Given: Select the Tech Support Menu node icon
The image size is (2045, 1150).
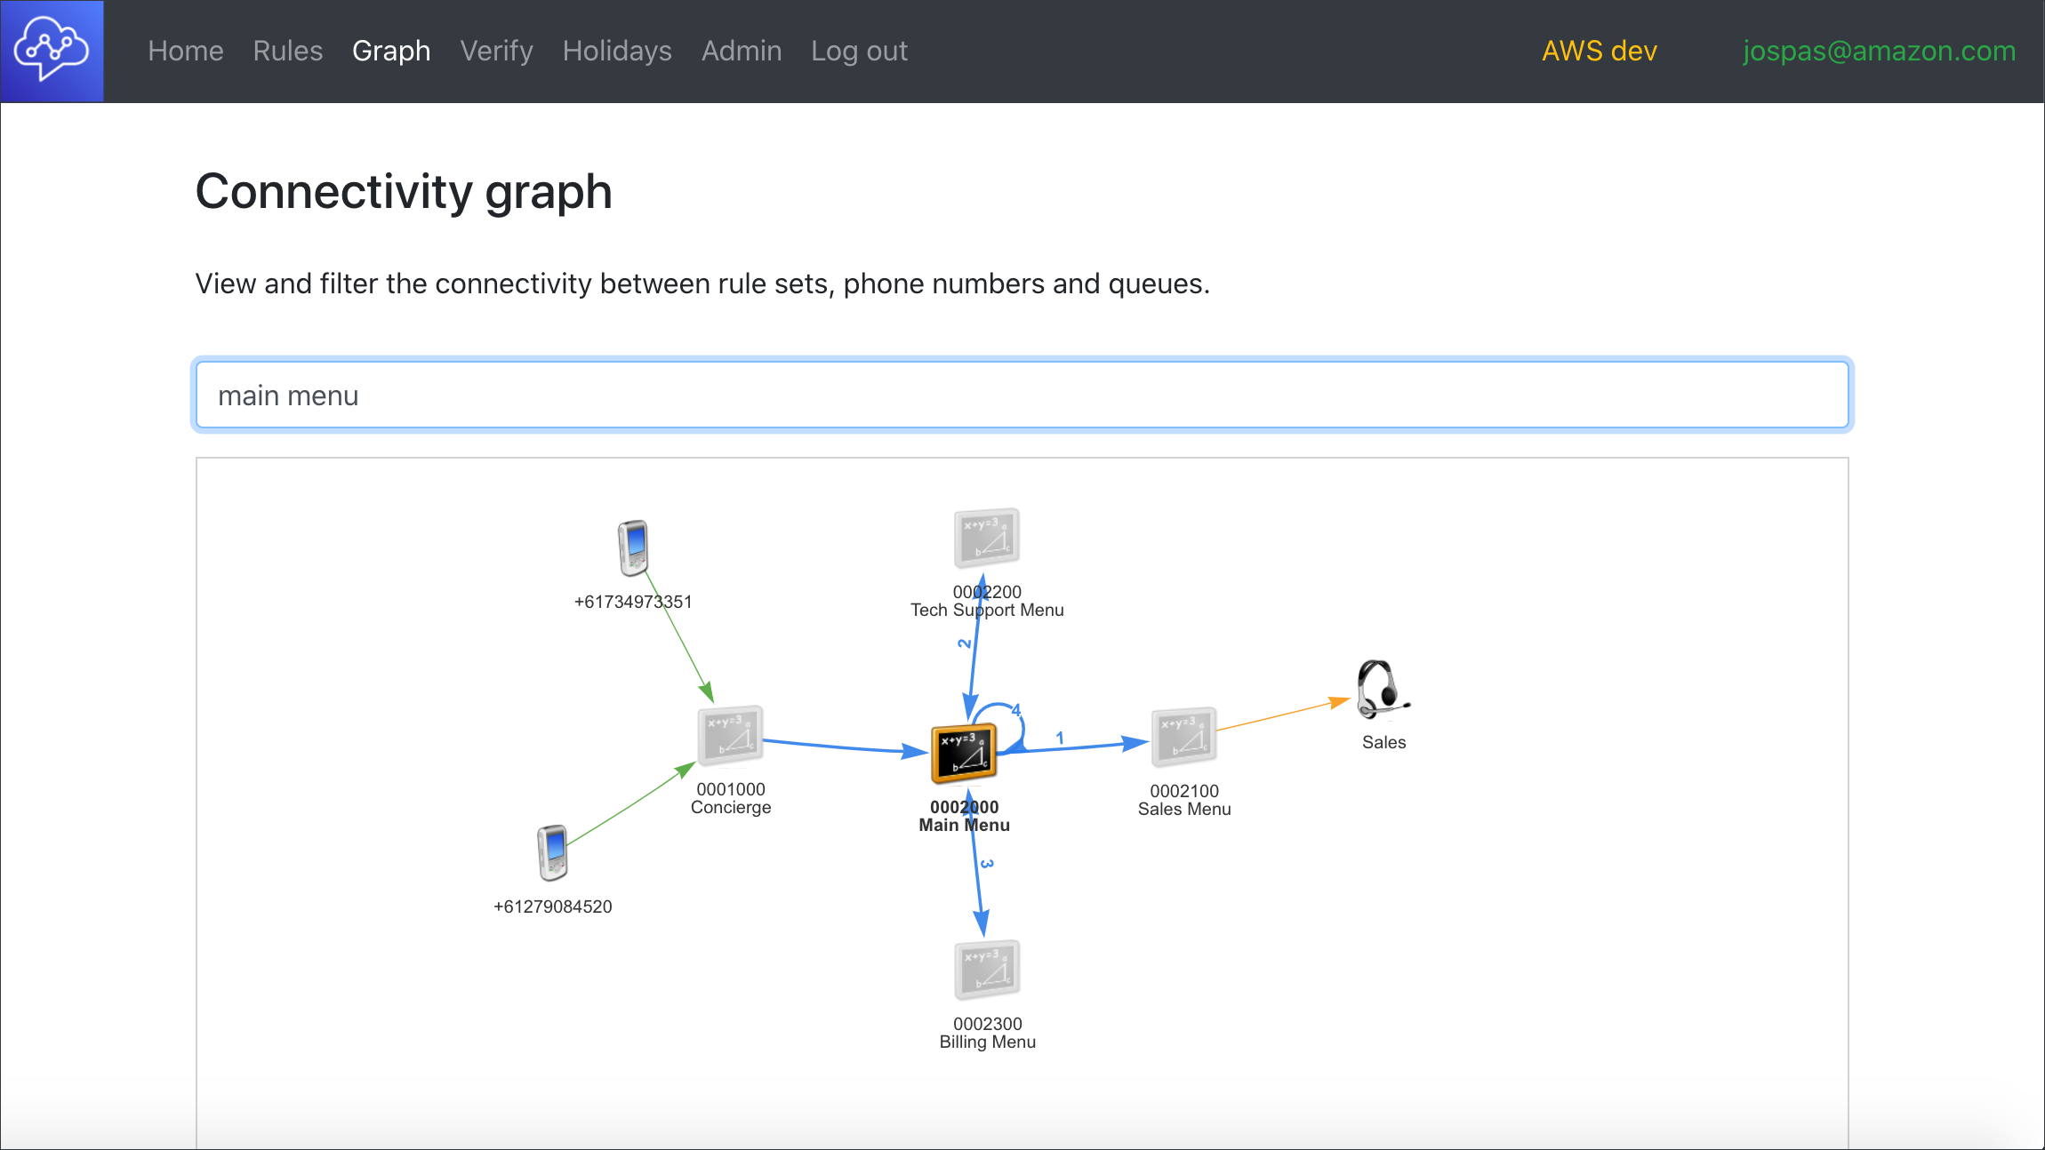Looking at the screenshot, I should click(986, 539).
